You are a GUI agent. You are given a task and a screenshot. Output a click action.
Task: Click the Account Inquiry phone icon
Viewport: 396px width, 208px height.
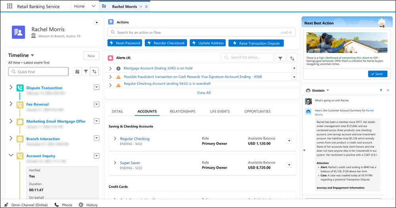(20, 156)
